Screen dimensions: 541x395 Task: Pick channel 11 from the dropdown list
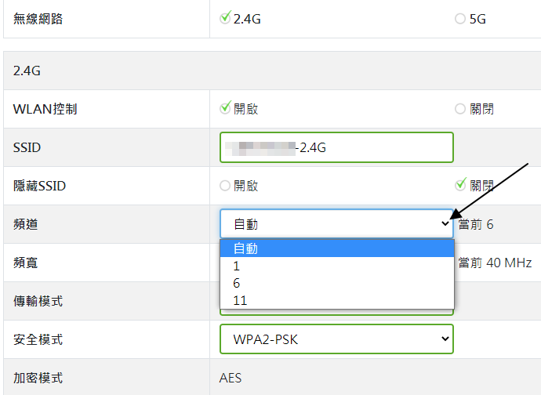(336, 300)
